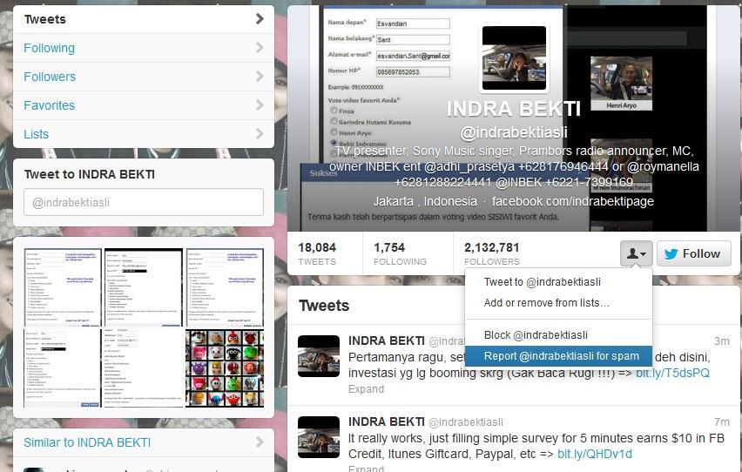The image size is (742, 472).
Task: Focus the '@indrabektiasli' tweet input field
Action: (144, 202)
